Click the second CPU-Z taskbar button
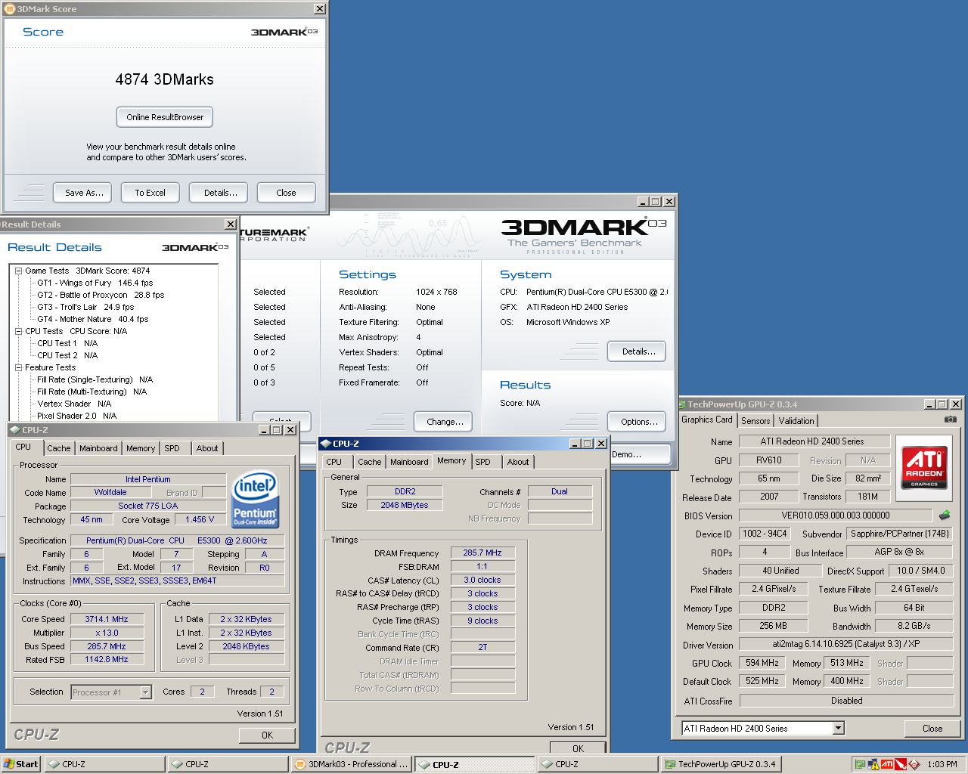968x774 pixels. (228, 764)
